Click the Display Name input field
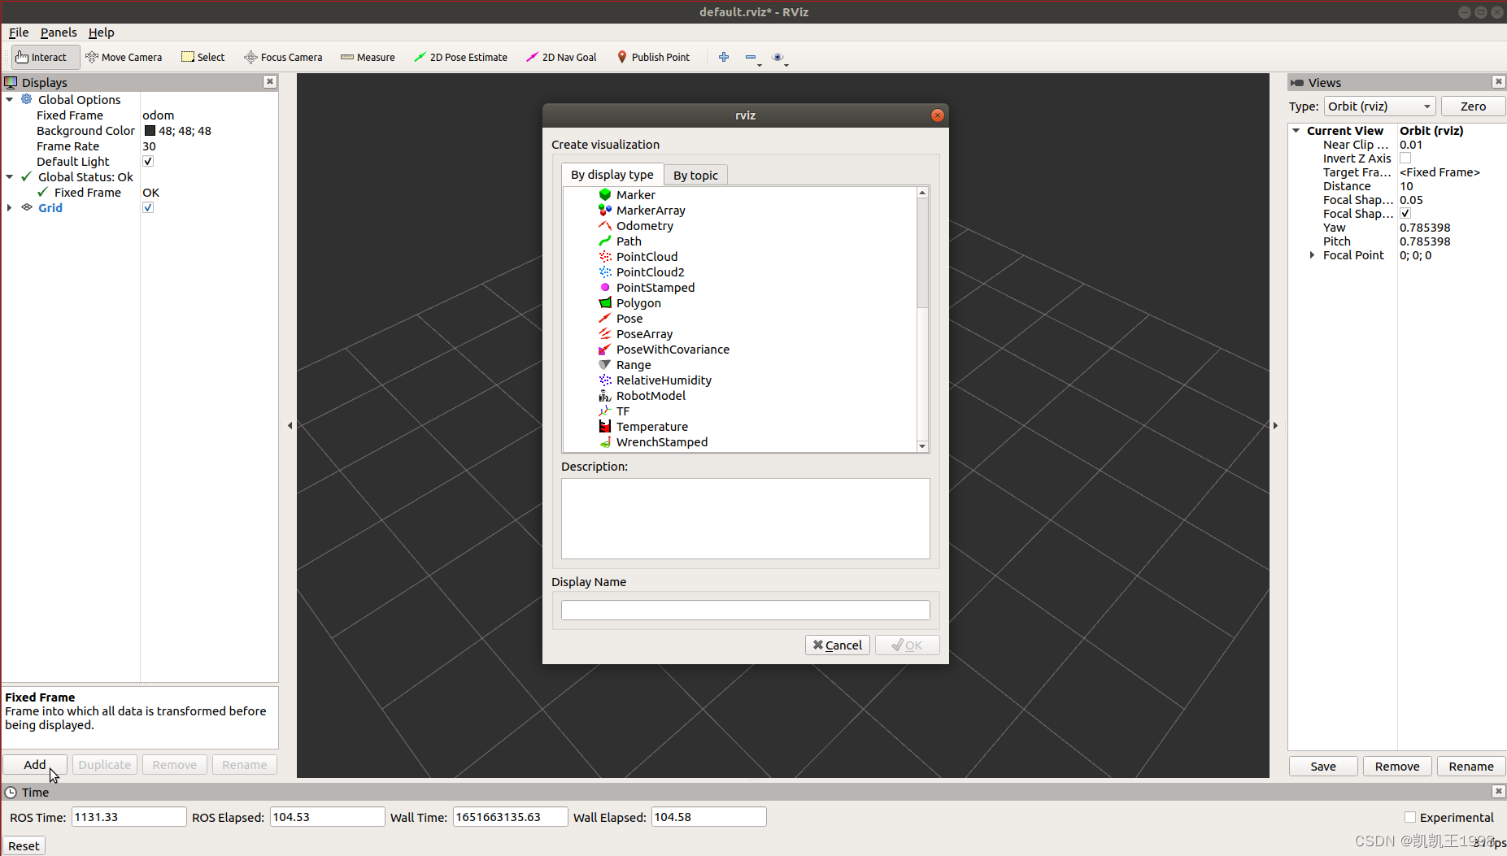 (746, 610)
